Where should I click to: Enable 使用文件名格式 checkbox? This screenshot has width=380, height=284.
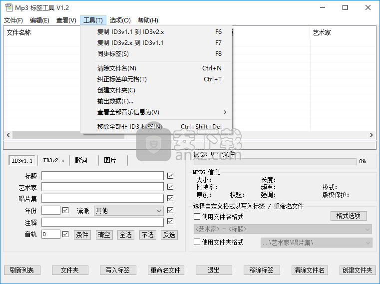197,216
